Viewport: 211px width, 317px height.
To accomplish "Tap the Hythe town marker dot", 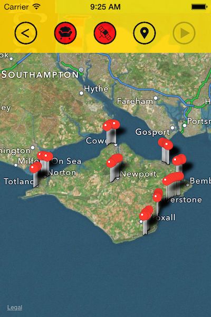I will pyautogui.click(x=81, y=93).
